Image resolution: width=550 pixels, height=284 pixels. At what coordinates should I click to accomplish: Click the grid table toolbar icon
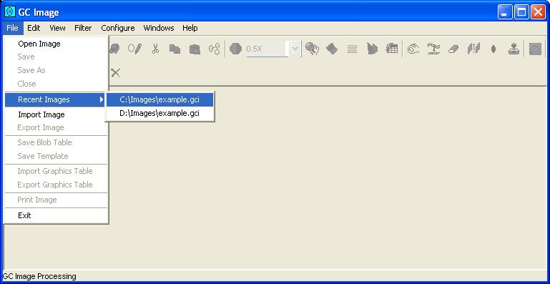(x=391, y=49)
